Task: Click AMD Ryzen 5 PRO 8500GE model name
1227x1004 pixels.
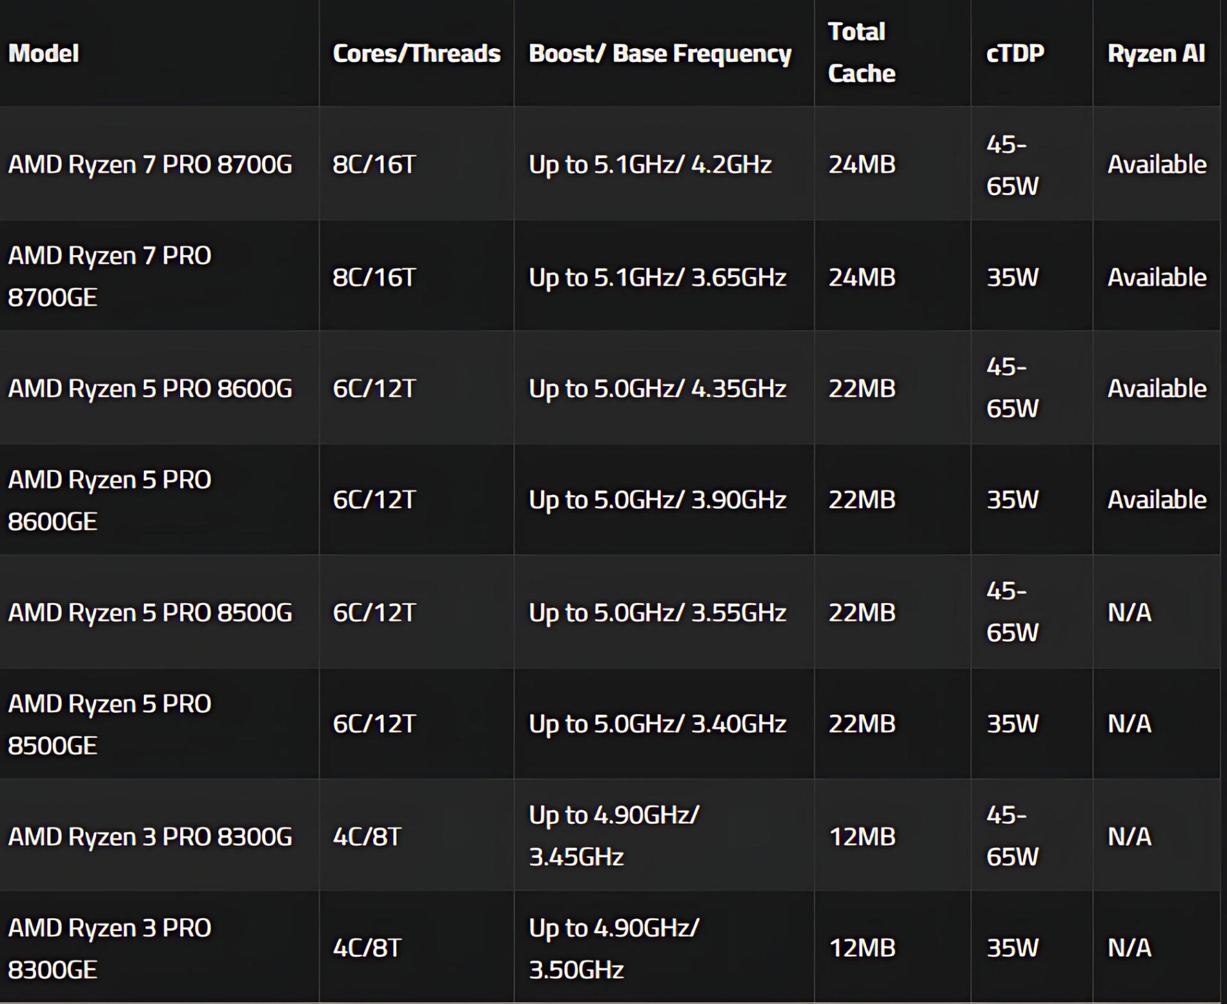Action: tap(109, 725)
